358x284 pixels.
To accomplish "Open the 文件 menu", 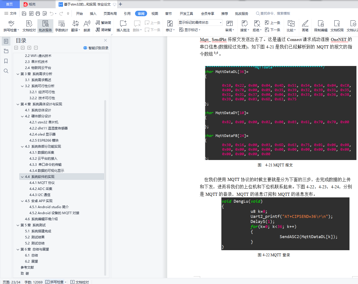I will coord(11,13).
